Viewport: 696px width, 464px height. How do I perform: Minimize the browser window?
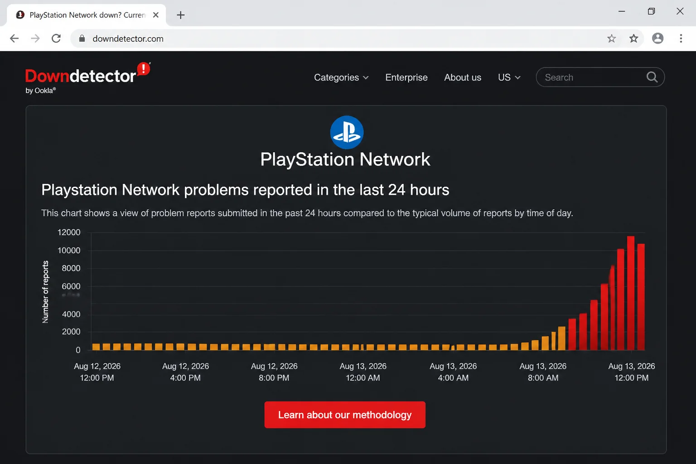[622, 11]
